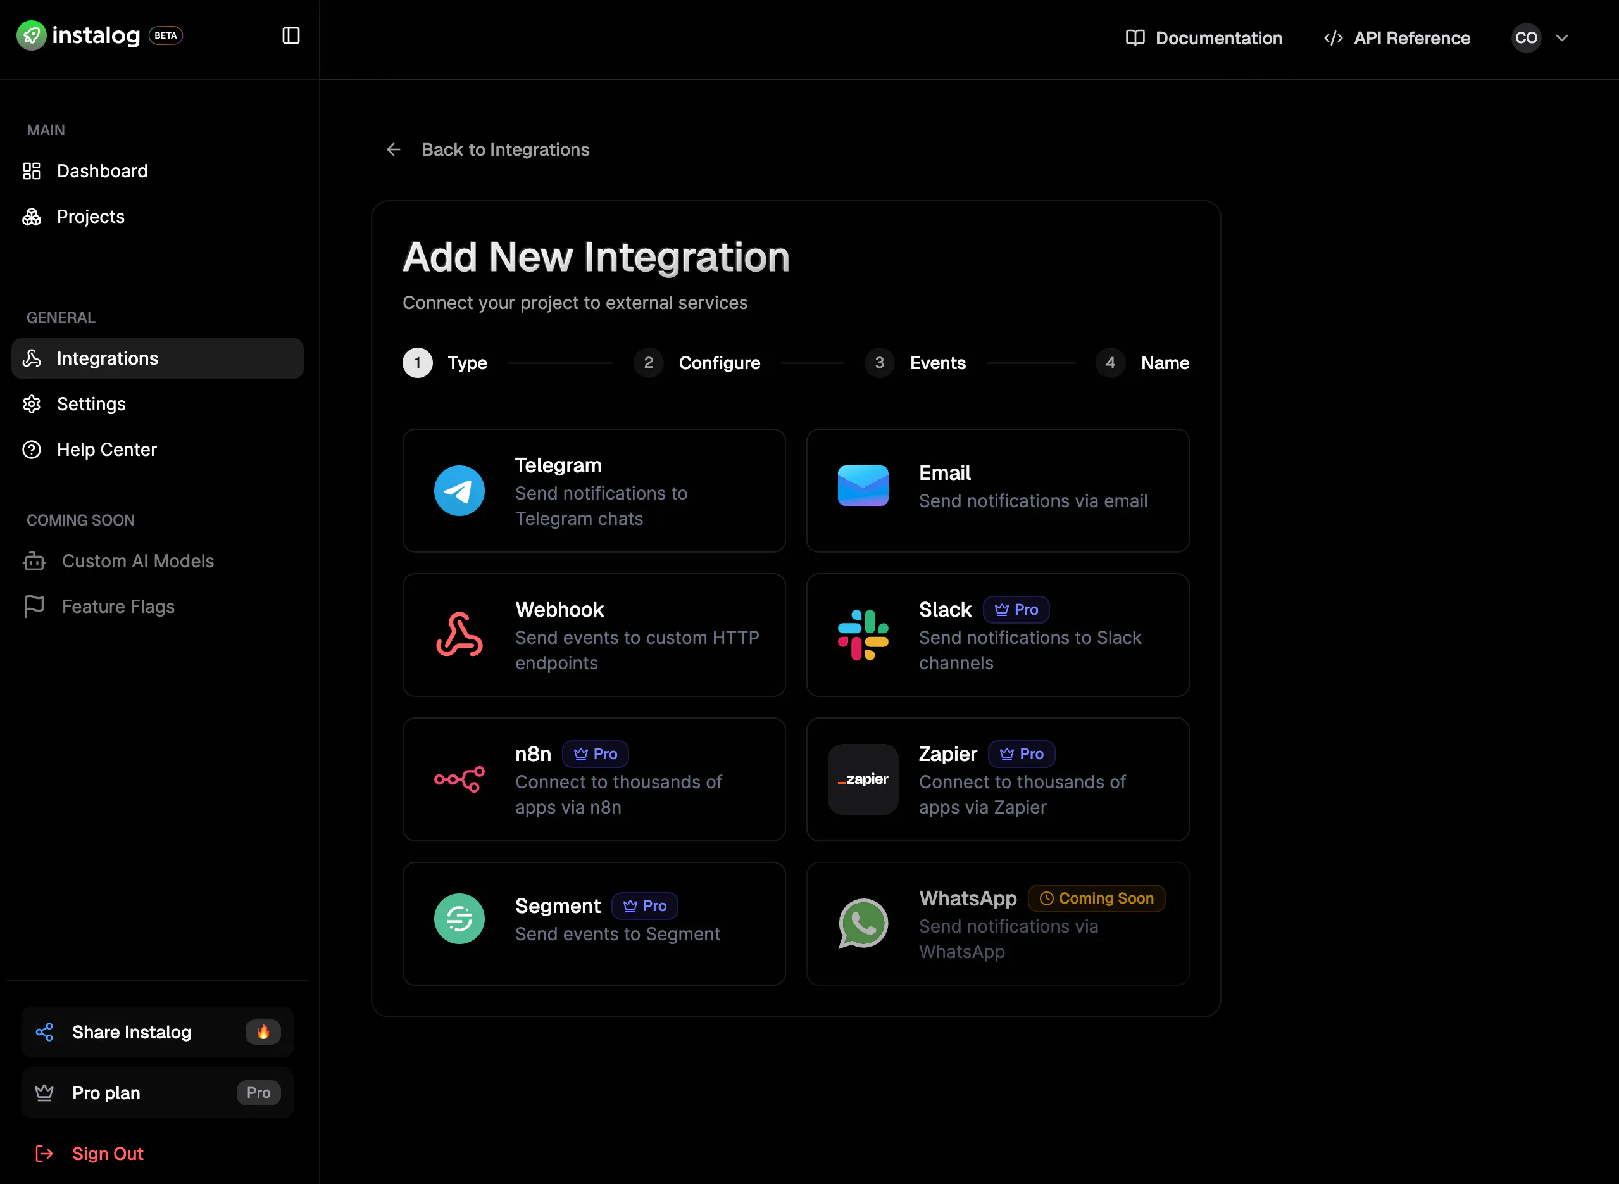Click the Webhook logo icon in card
Screen dimensions: 1619x1184
(459, 634)
